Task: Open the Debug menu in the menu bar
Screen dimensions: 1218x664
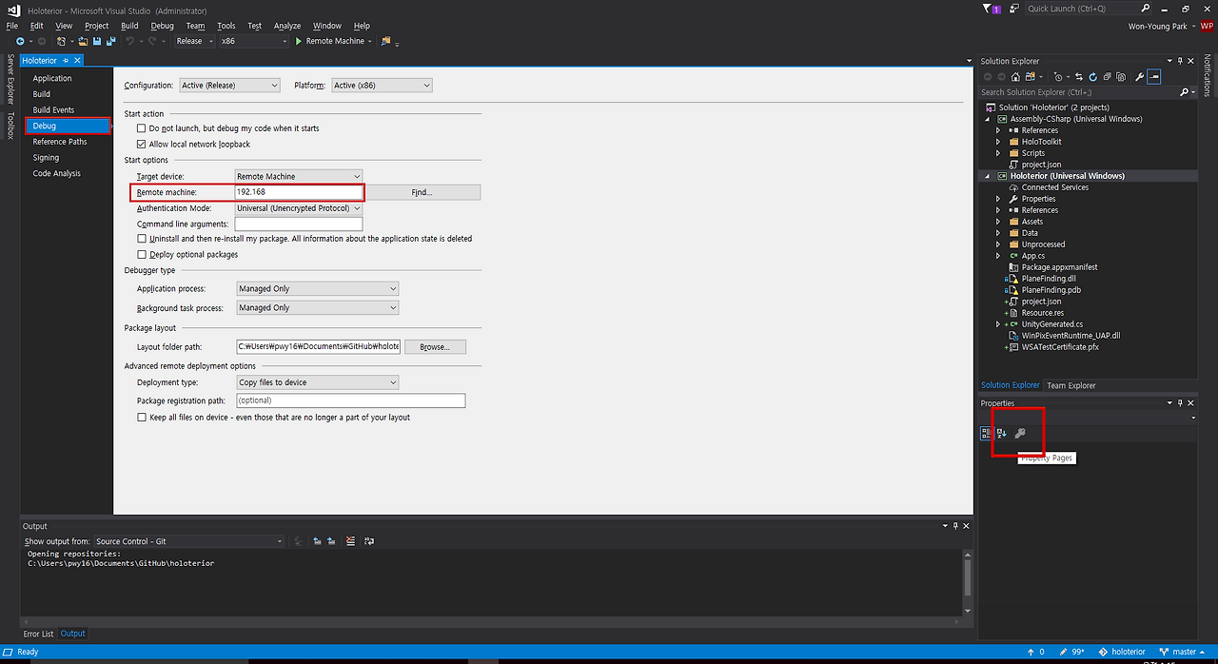Action: pyautogui.click(x=162, y=26)
